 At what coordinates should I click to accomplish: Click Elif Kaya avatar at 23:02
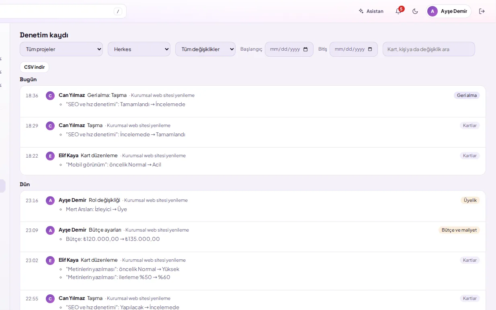[50, 261]
